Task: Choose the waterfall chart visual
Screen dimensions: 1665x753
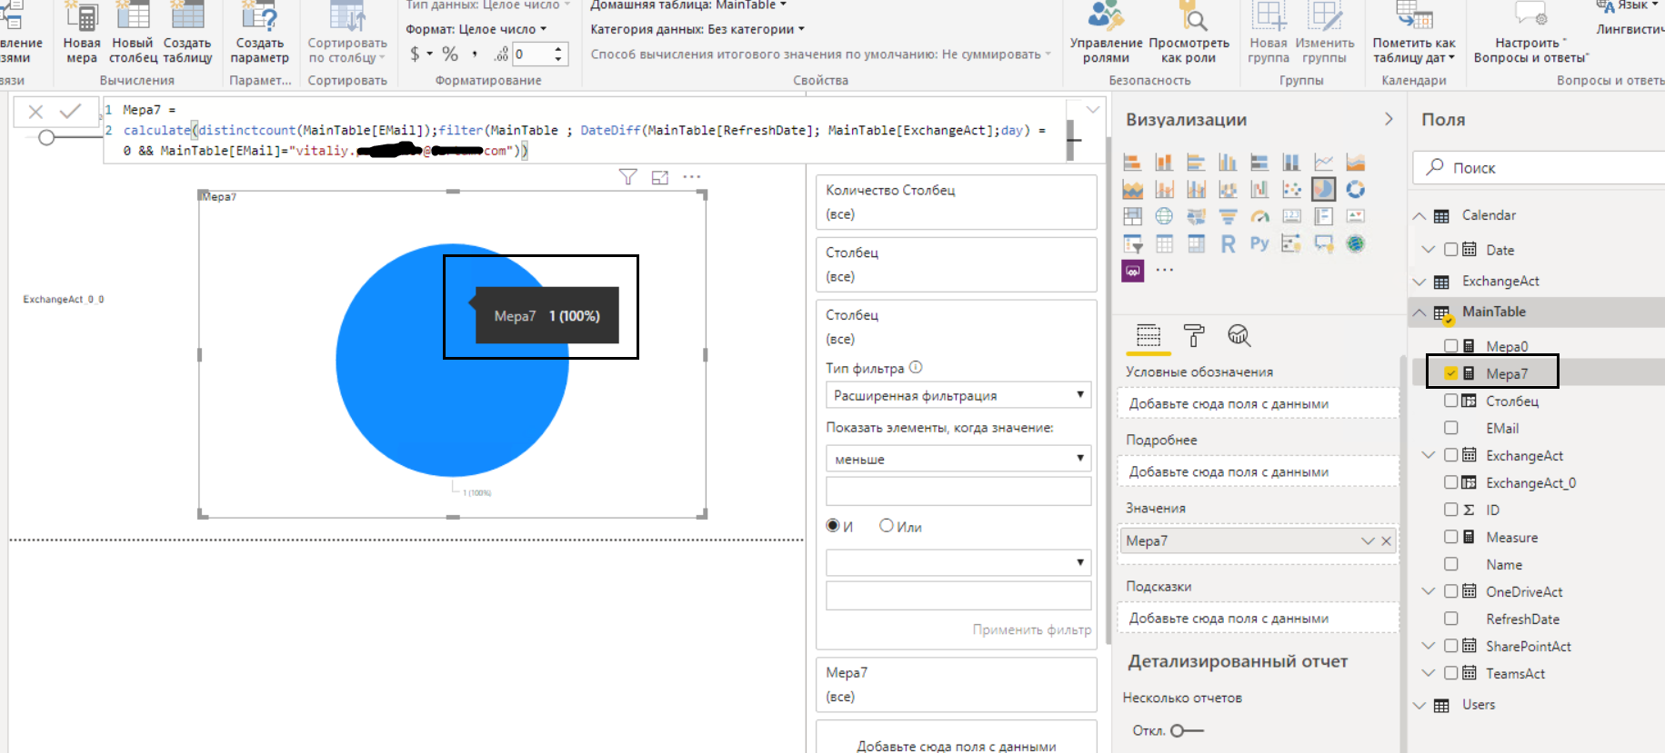Action: pyautogui.click(x=1259, y=189)
